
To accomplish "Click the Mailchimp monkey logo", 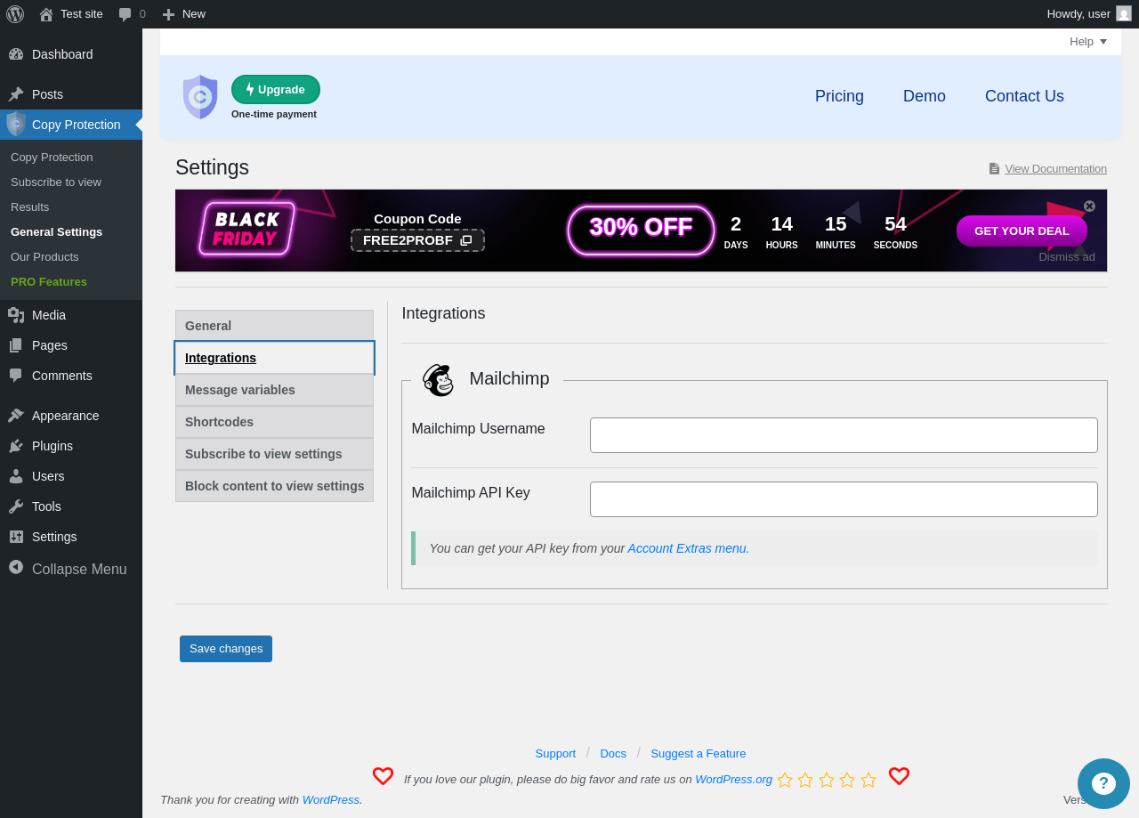I will coord(438,380).
